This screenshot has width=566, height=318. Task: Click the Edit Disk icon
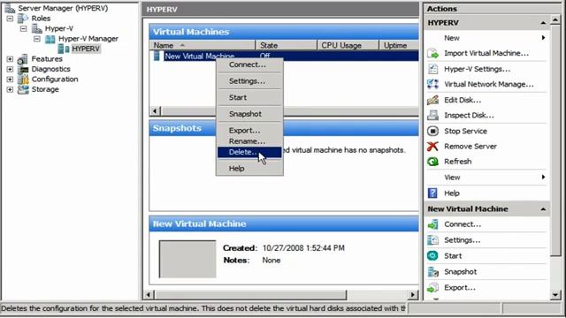[432, 100]
